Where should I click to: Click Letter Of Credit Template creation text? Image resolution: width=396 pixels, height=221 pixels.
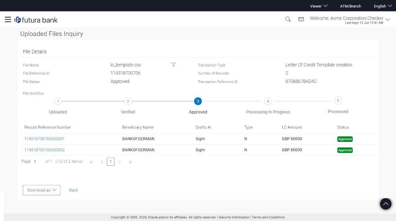click(x=319, y=65)
